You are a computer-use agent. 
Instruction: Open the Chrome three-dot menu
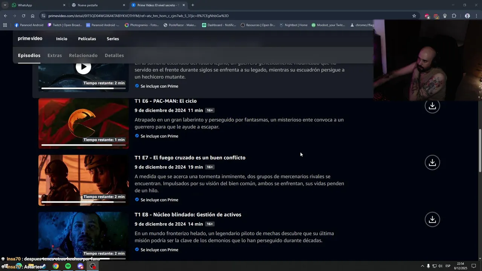click(476, 16)
